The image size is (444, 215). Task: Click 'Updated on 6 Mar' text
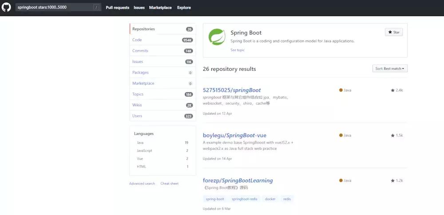click(217, 209)
